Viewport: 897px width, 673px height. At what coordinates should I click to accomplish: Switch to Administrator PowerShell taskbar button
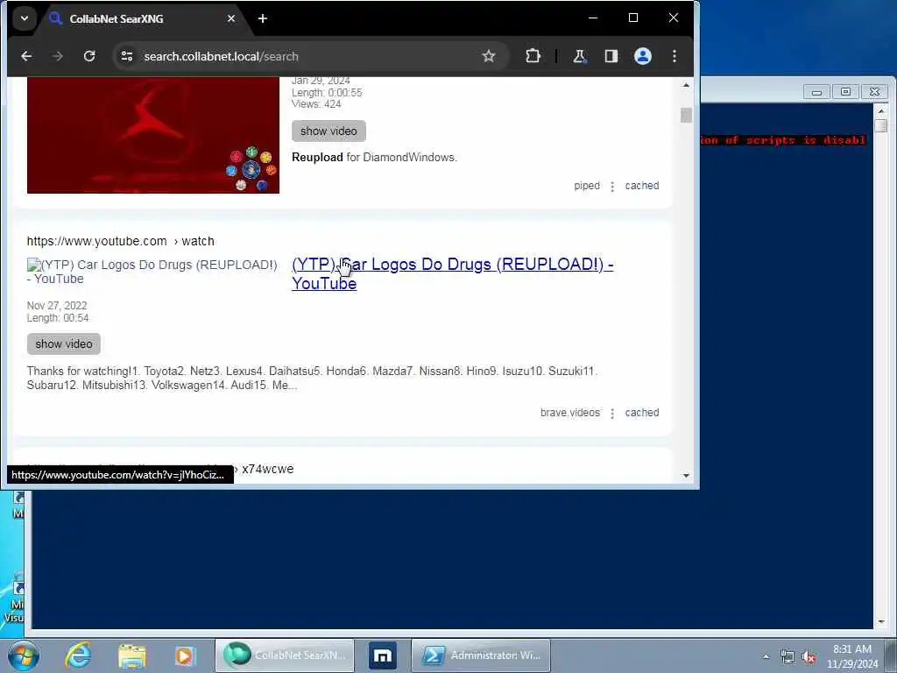point(481,655)
